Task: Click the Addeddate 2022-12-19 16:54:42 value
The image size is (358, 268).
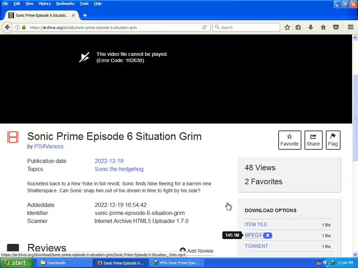Action: [x=121, y=205]
